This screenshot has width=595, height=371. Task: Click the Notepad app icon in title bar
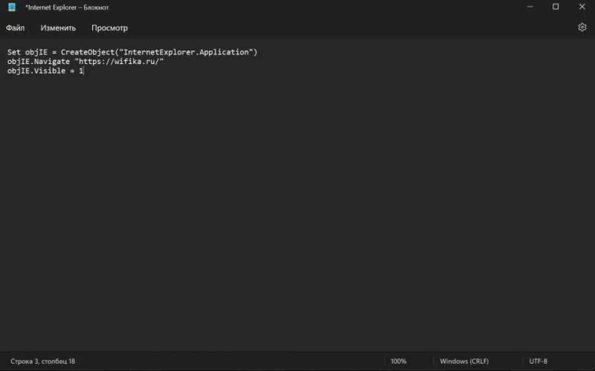coord(11,7)
